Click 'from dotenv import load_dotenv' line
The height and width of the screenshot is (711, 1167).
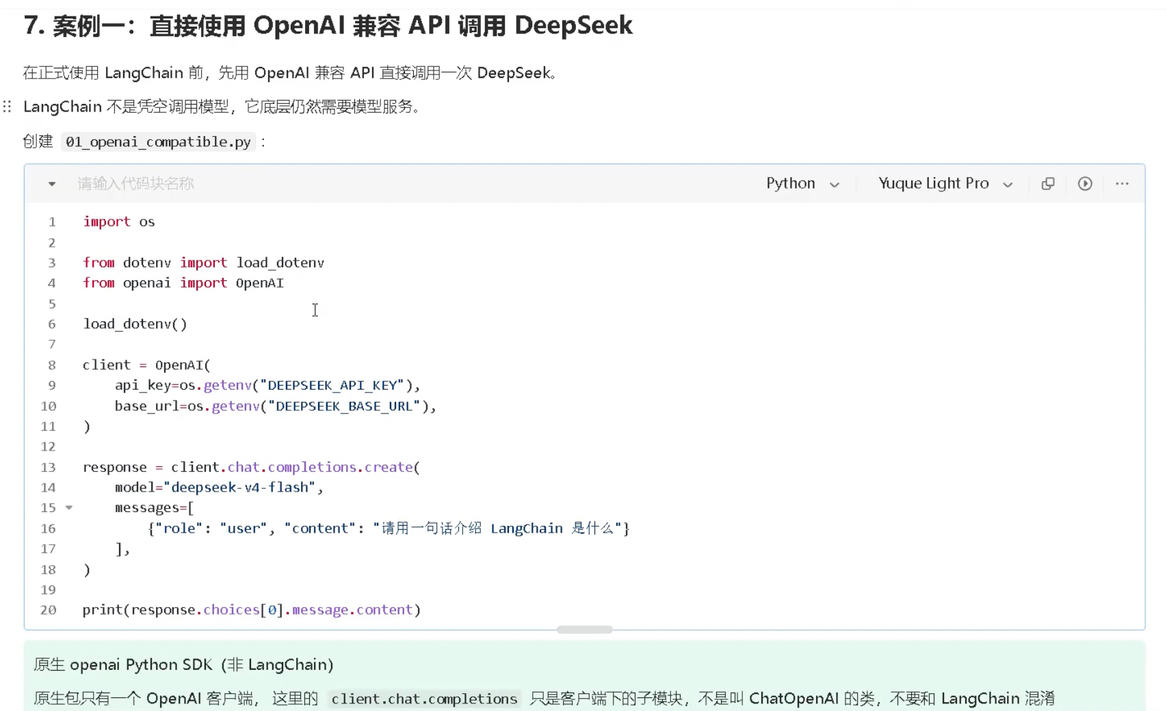click(203, 263)
